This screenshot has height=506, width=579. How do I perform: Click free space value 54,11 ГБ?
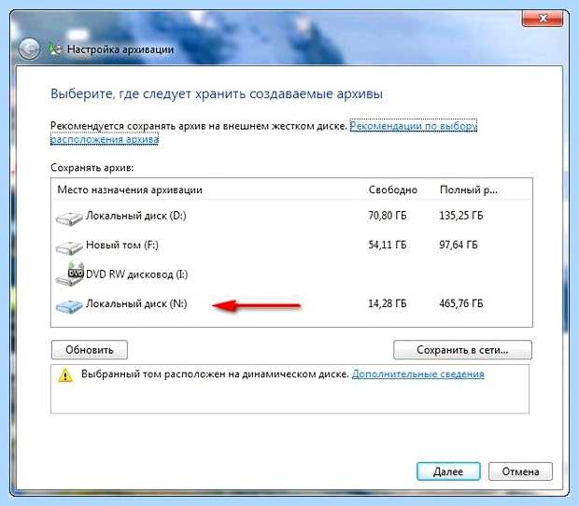click(388, 245)
